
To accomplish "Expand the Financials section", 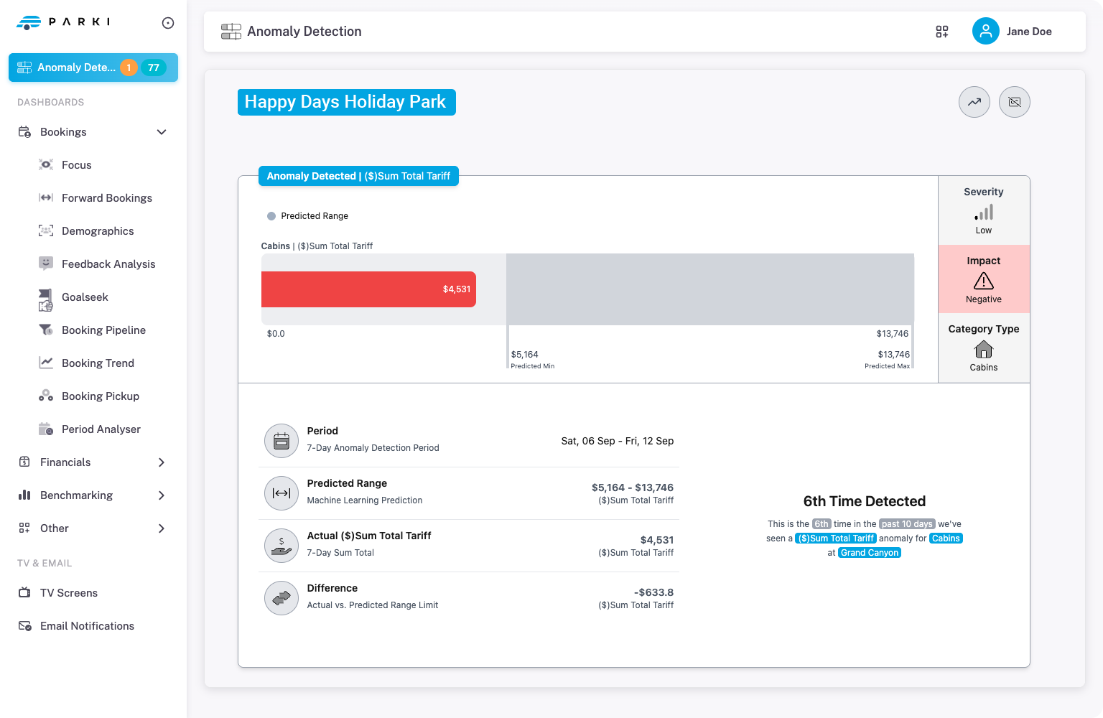I will click(x=162, y=462).
